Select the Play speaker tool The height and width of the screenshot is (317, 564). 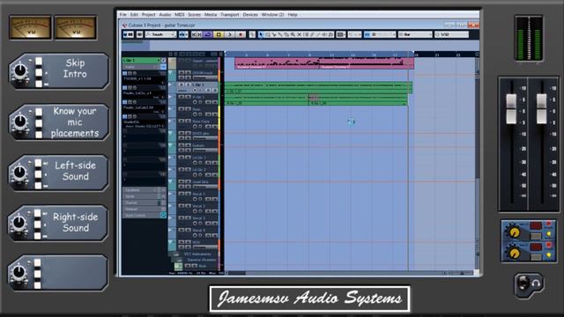coord(324,35)
